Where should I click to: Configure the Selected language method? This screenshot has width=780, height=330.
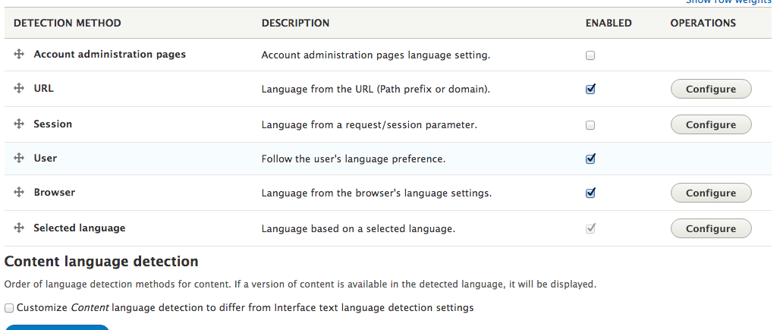(711, 228)
